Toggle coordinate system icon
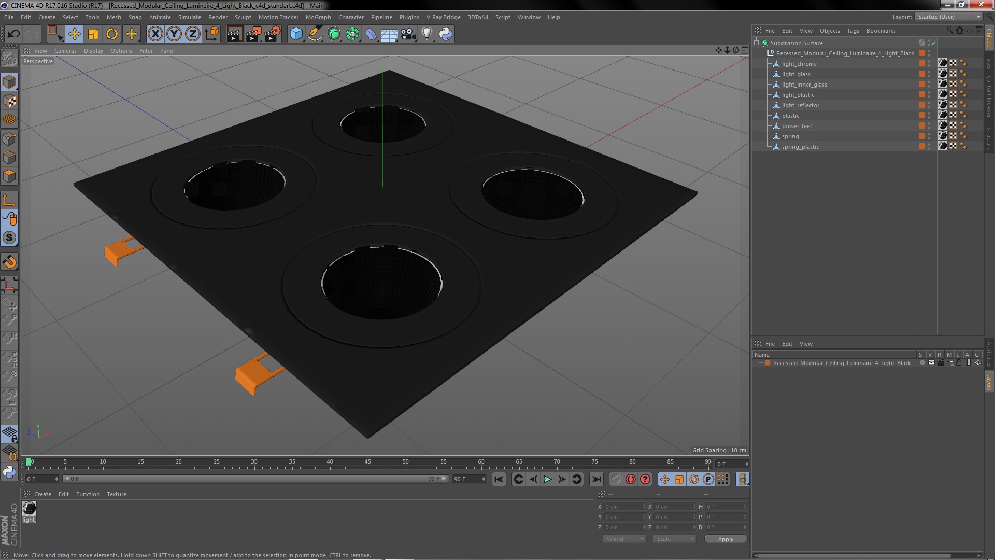This screenshot has height=560, width=995. point(211,34)
